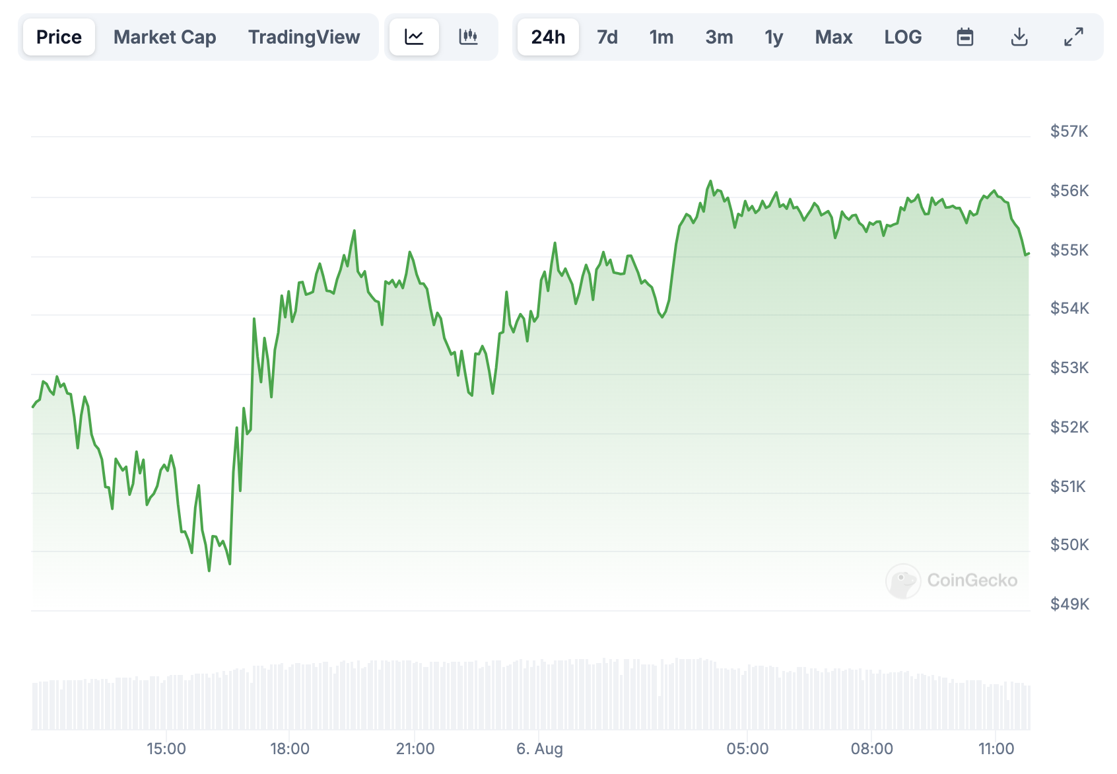Click the CoinGecko logo watermark
This screenshot has width=1117, height=774.
(952, 580)
